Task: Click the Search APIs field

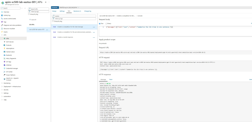Action: 38,9
